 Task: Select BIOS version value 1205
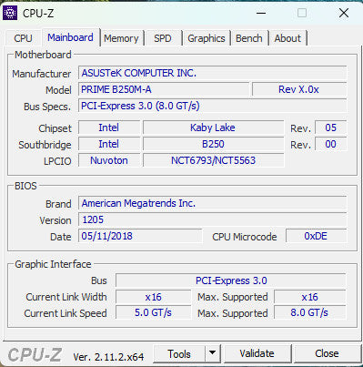click(x=213, y=219)
